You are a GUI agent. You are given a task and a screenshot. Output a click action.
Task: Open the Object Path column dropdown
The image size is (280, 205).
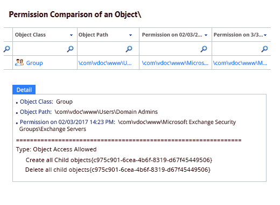[x=130, y=35]
